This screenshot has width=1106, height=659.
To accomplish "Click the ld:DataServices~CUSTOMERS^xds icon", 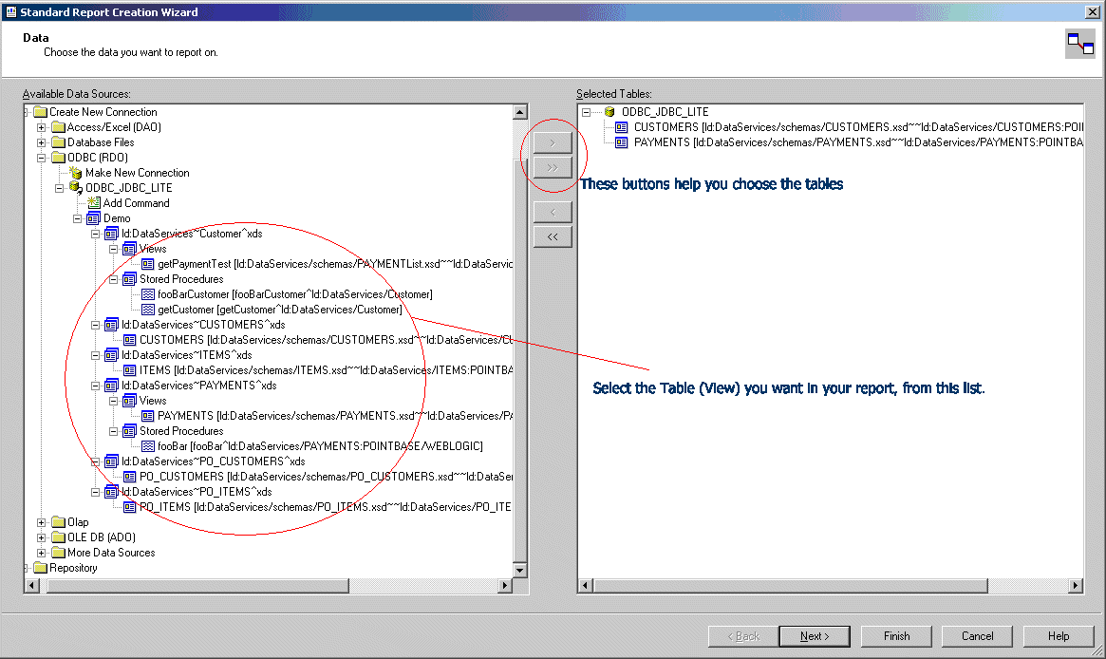I will [111, 325].
